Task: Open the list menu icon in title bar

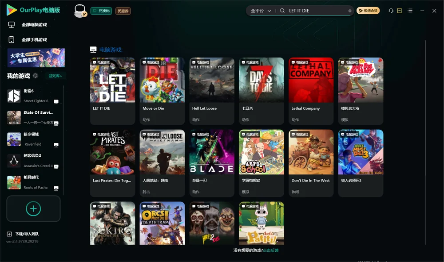Action: 410,11
